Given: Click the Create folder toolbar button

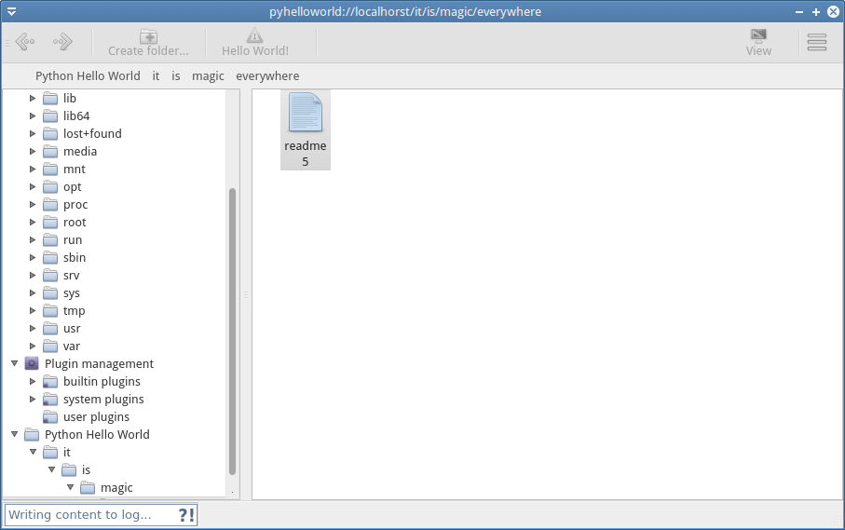Looking at the screenshot, I should click(148, 43).
